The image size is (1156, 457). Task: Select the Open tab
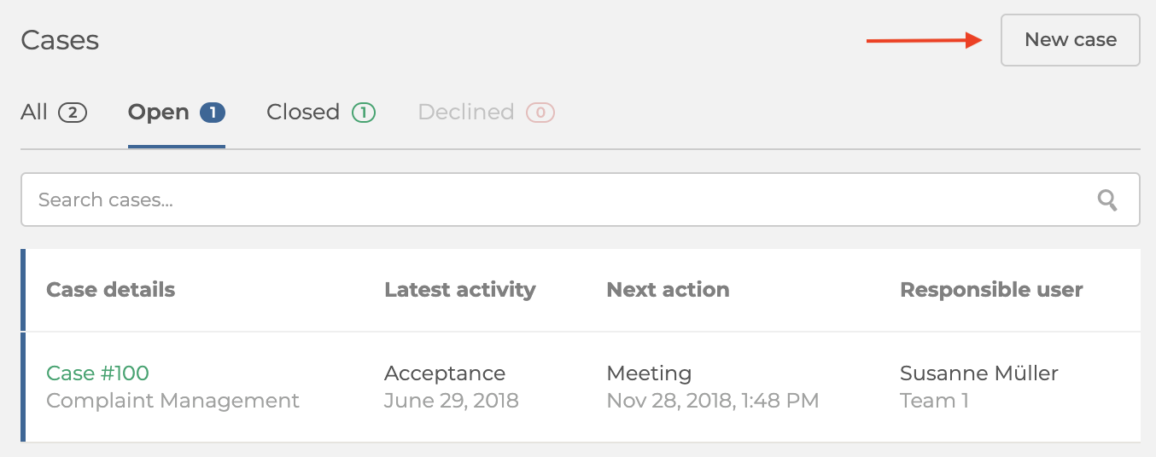(x=176, y=113)
